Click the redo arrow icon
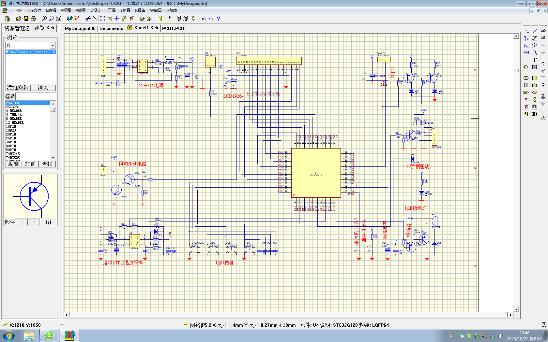Image resolution: width=548 pixels, height=342 pixels. tap(211, 19)
